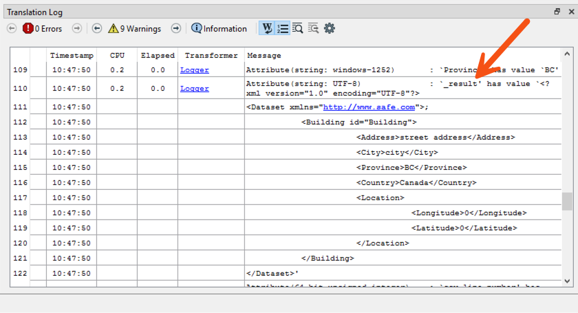Jump to next warning arrow
The width and height of the screenshot is (578, 313).
176,28
